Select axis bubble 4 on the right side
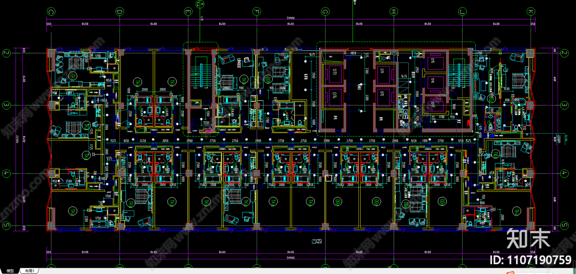 tap(564, 173)
